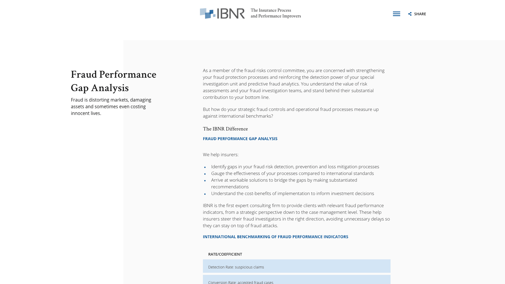
Task: Click sidebar text 'Fraud is distorting markets'
Action: pyautogui.click(x=111, y=107)
